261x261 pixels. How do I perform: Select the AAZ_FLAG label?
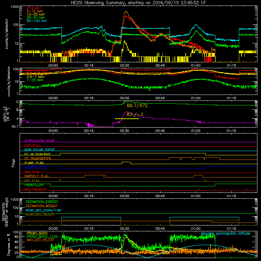[x=32, y=180]
